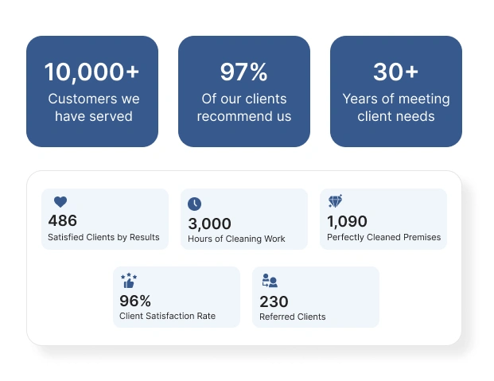Select the 10,000+ customers served card
This screenshot has width=494, height=381.
pos(92,91)
